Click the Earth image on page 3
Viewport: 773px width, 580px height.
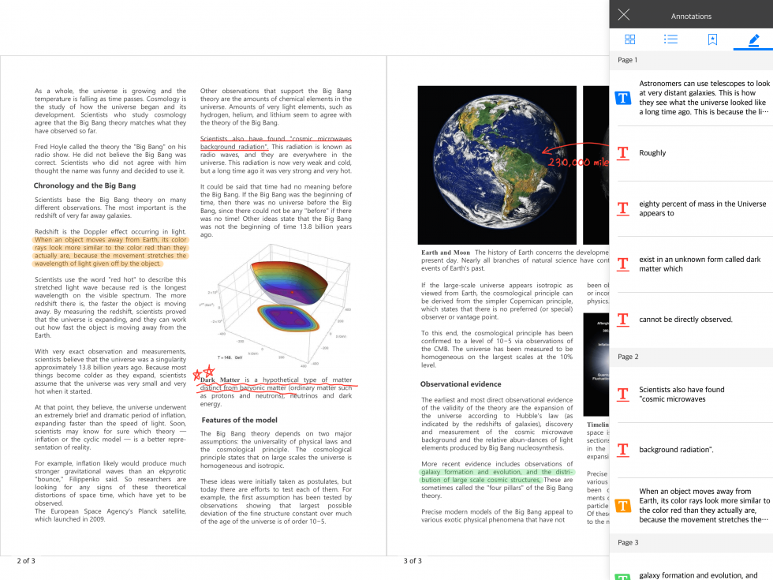(497, 165)
